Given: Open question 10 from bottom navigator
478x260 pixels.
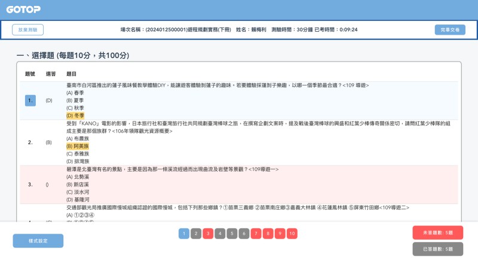Looking at the screenshot, I should pos(292,234).
